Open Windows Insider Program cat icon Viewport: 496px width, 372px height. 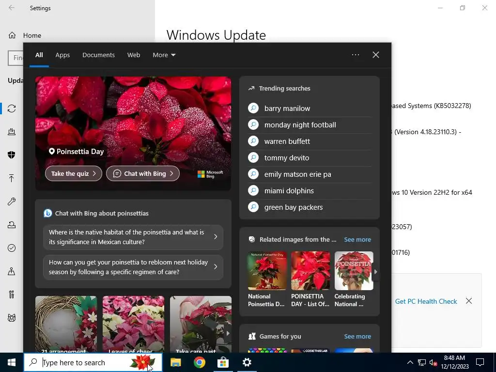coord(12,318)
